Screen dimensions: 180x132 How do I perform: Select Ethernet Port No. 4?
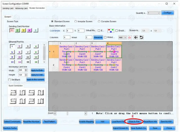point(36,46)
